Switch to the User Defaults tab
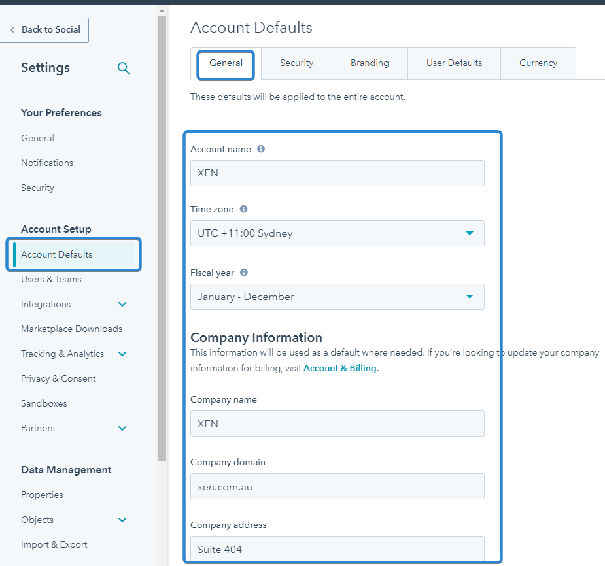This screenshot has width=605, height=566. click(x=454, y=63)
